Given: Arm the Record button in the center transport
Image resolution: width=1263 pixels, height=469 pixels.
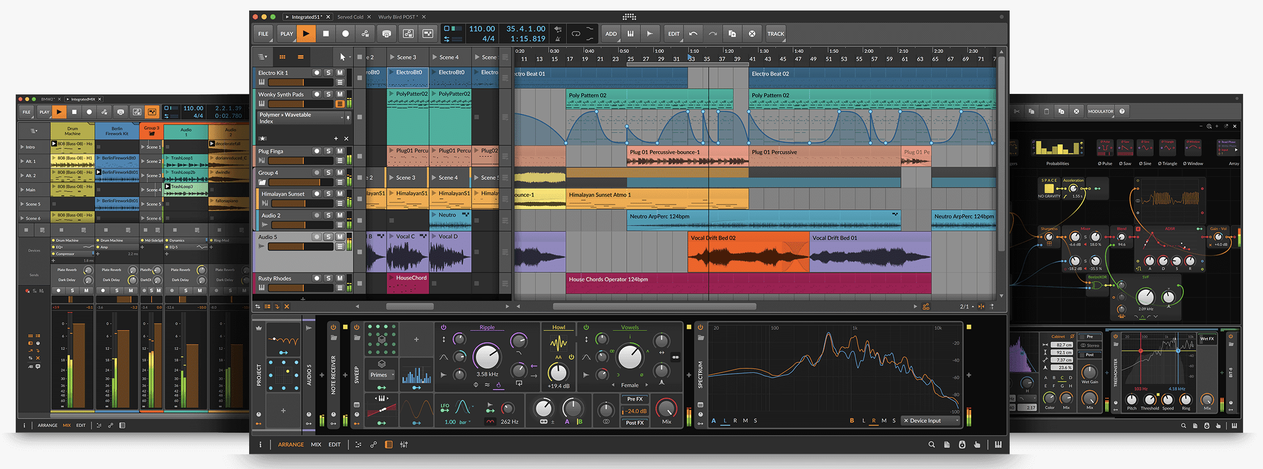Looking at the screenshot, I should click(x=345, y=34).
